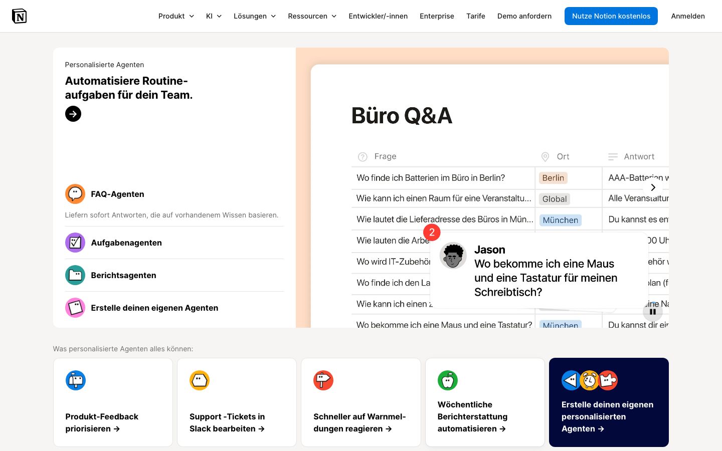
Task: Open the Enterprise nav item
Action: coord(437,16)
